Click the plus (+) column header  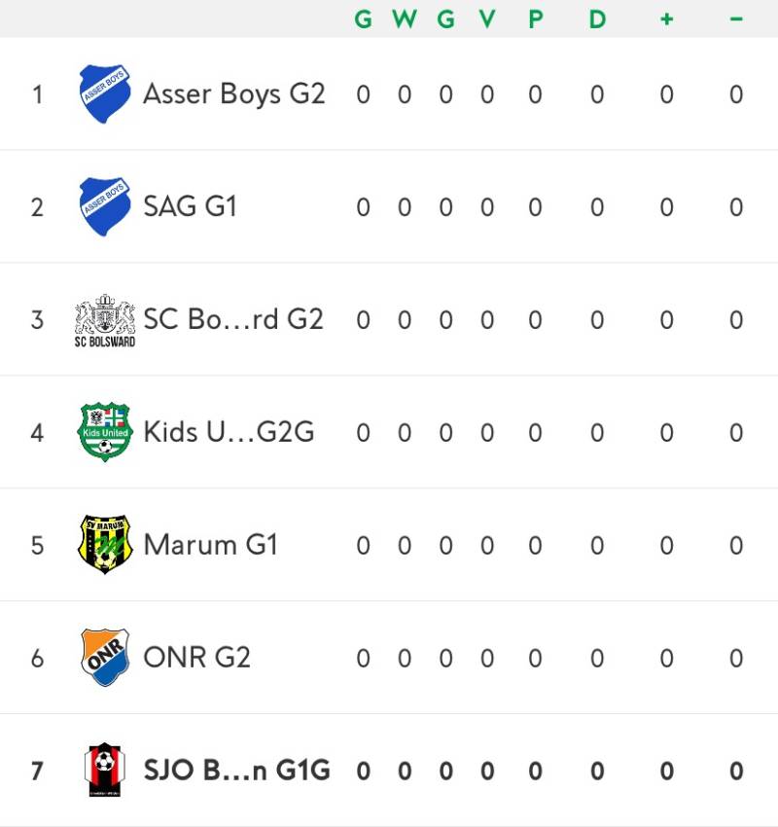666,19
